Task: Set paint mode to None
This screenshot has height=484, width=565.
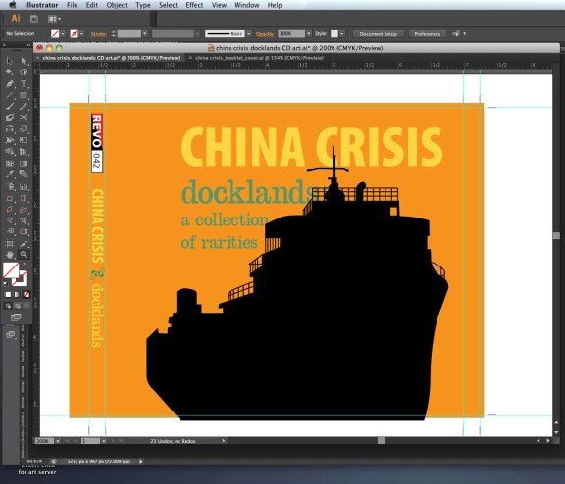Action: tap(26, 294)
